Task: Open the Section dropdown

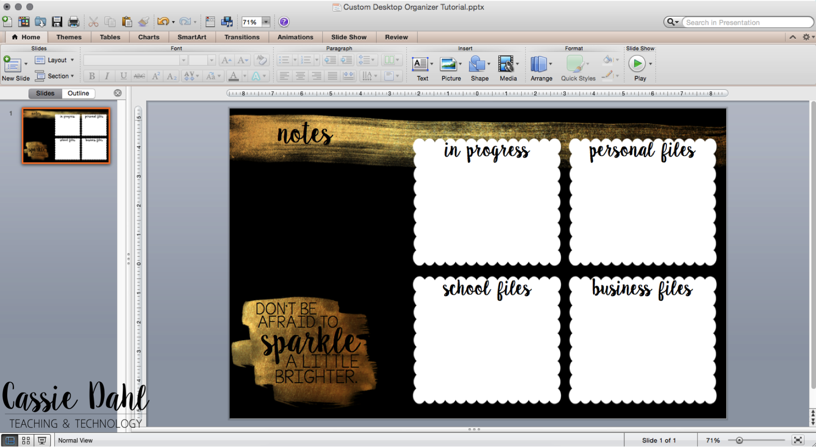Action: coord(54,76)
